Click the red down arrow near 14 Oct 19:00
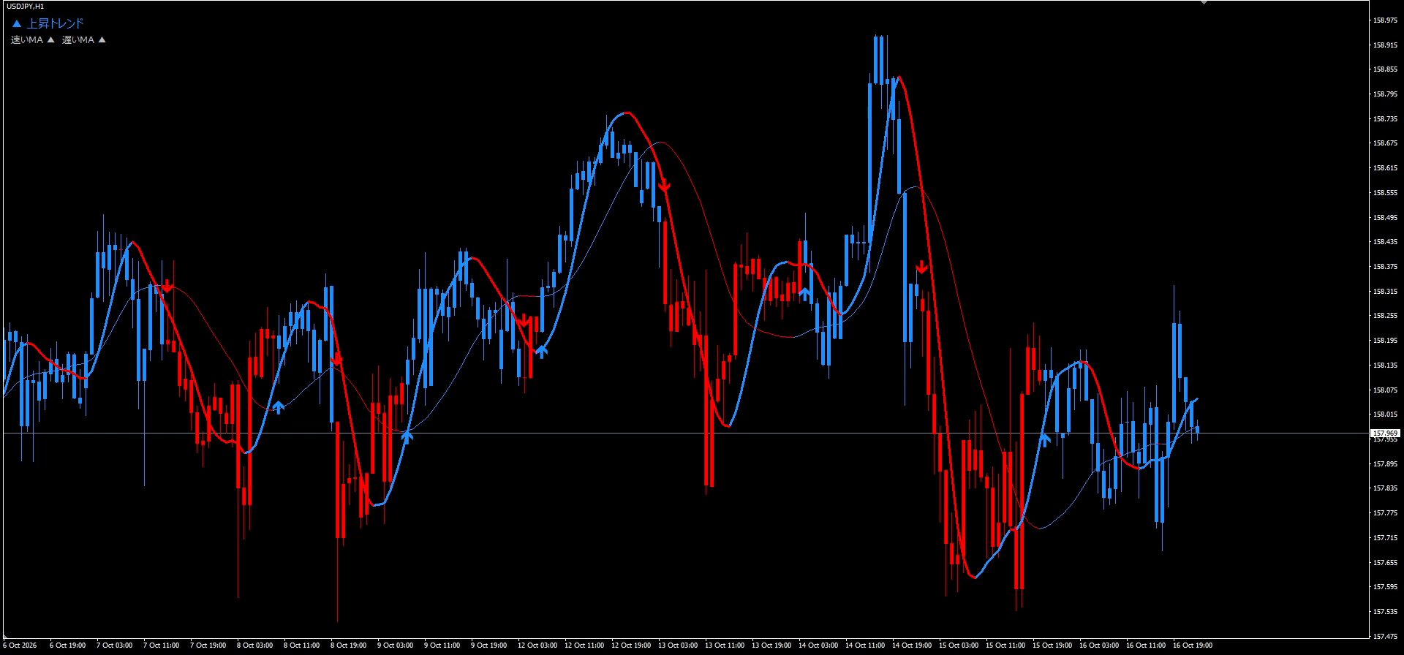This screenshot has height=655, width=1404. (x=922, y=267)
